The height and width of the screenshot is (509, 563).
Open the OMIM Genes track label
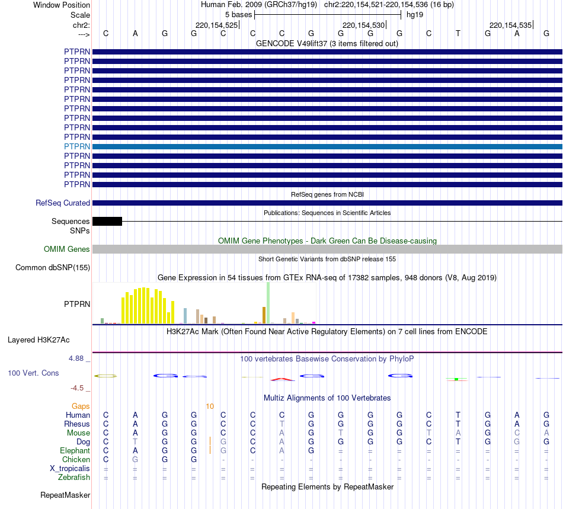pyautogui.click(x=67, y=249)
